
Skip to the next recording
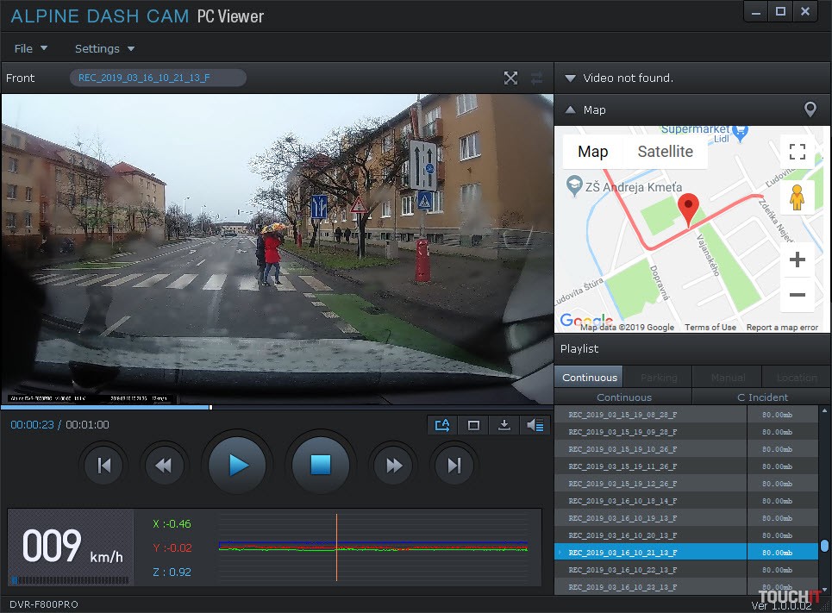(x=454, y=466)
